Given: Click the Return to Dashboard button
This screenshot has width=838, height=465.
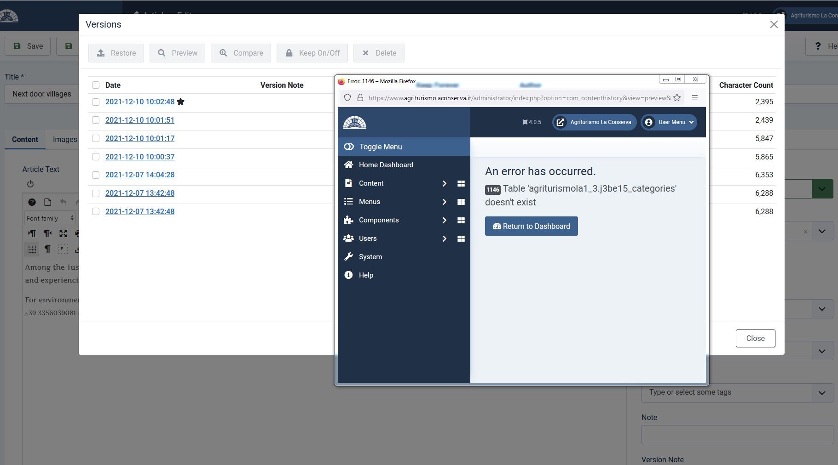Looking at the screenshot, I should point(531,226).
